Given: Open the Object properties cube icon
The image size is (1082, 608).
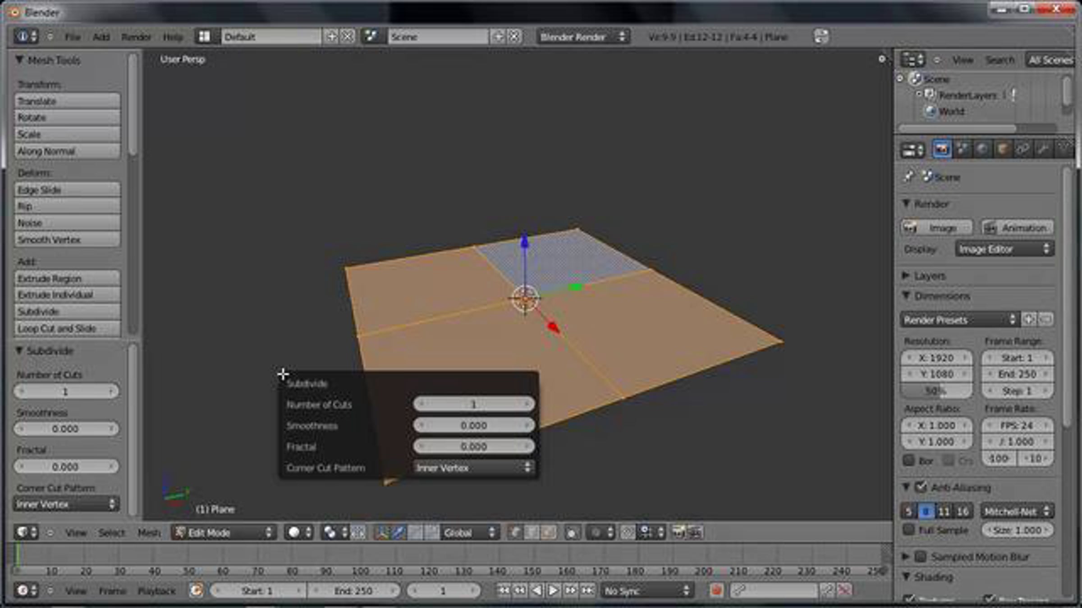Looking at the screenshot, I should click(1002, 149).
